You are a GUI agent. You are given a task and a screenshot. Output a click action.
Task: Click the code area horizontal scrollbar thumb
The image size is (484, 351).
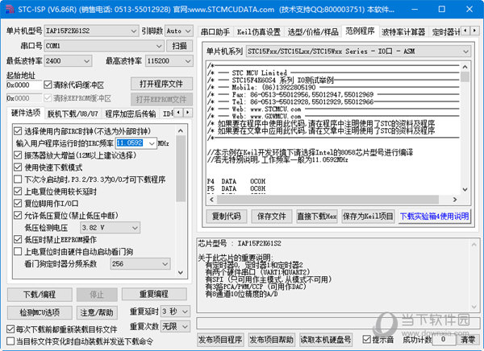click(328, 200)
